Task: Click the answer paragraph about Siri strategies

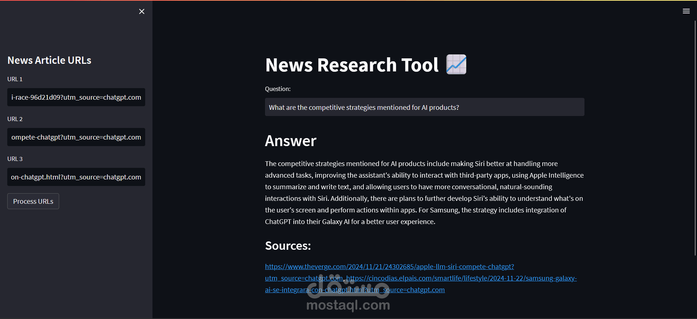Action: [424, 192]
